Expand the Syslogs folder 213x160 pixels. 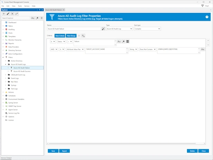(x=6, y=85)
